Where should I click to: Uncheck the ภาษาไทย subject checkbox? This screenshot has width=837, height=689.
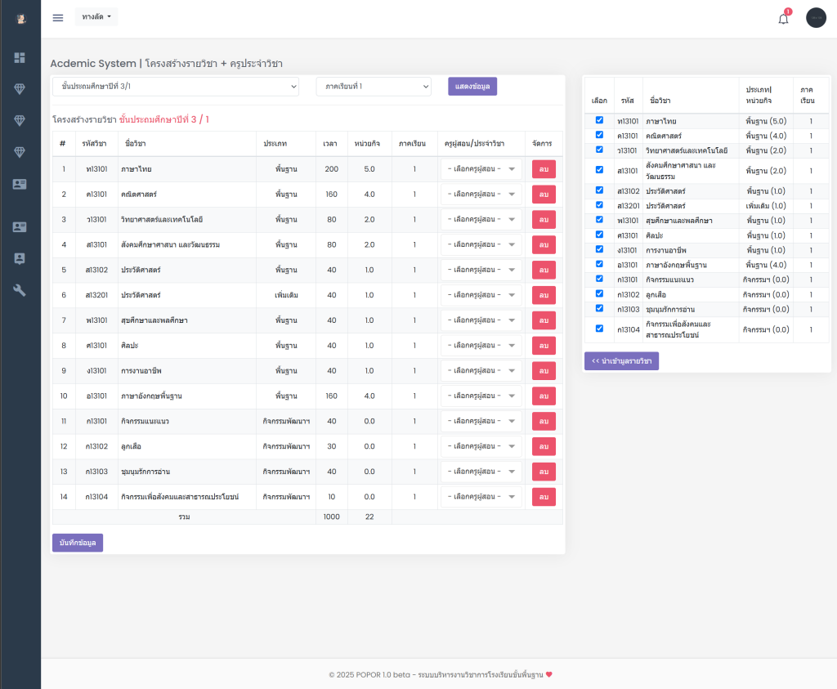[599, 120]
